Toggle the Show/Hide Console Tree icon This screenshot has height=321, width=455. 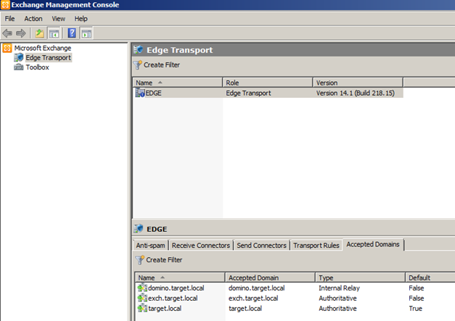pyautogui.click(x=54, y=33)
